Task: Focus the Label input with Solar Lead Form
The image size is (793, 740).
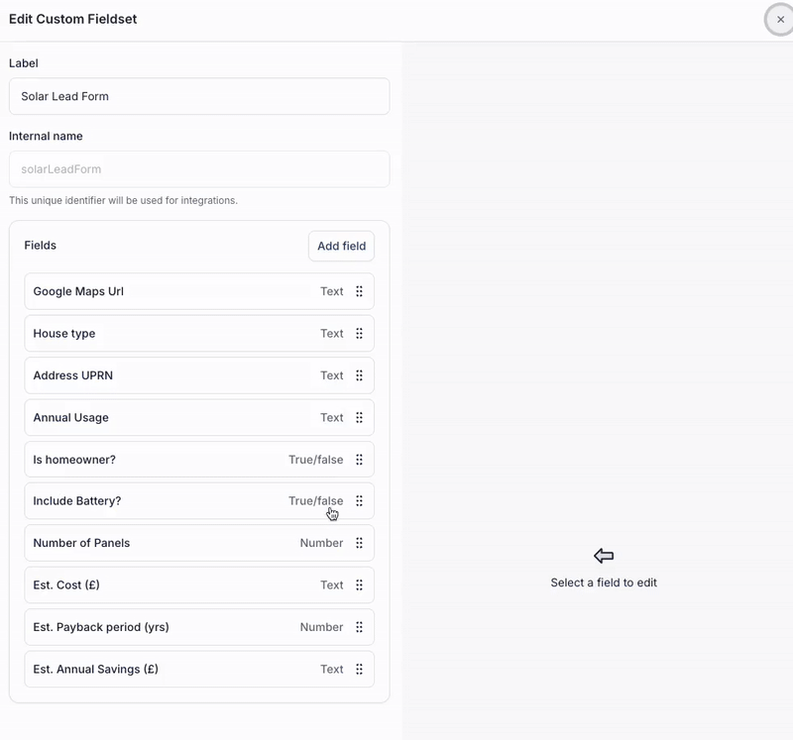Action: point(198,96)
